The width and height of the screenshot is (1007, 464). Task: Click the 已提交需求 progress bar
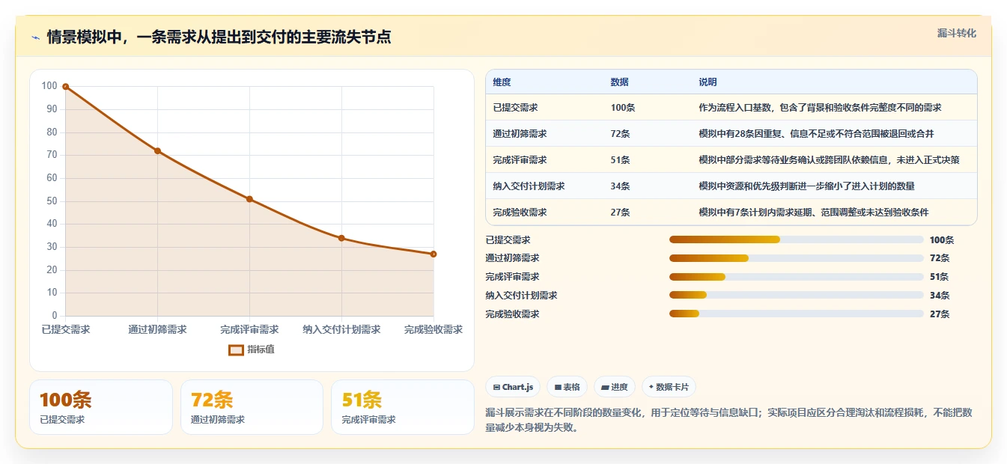796,239
